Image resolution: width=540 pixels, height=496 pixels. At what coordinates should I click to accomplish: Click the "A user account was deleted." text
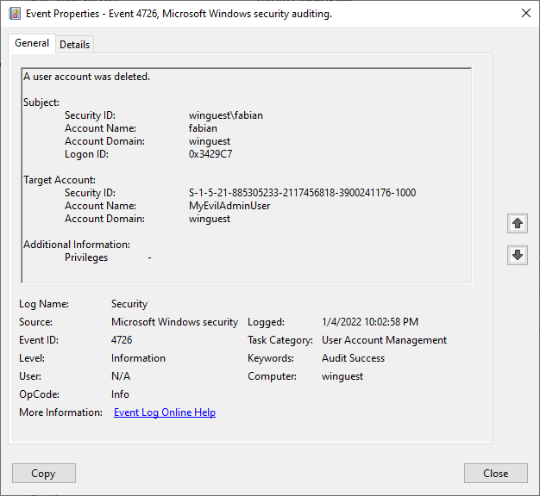click(87, 77)
